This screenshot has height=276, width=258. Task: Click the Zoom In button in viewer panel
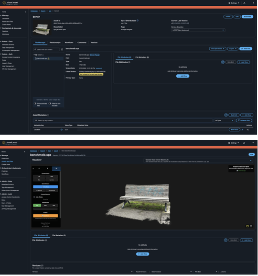(x=39, y=191)
